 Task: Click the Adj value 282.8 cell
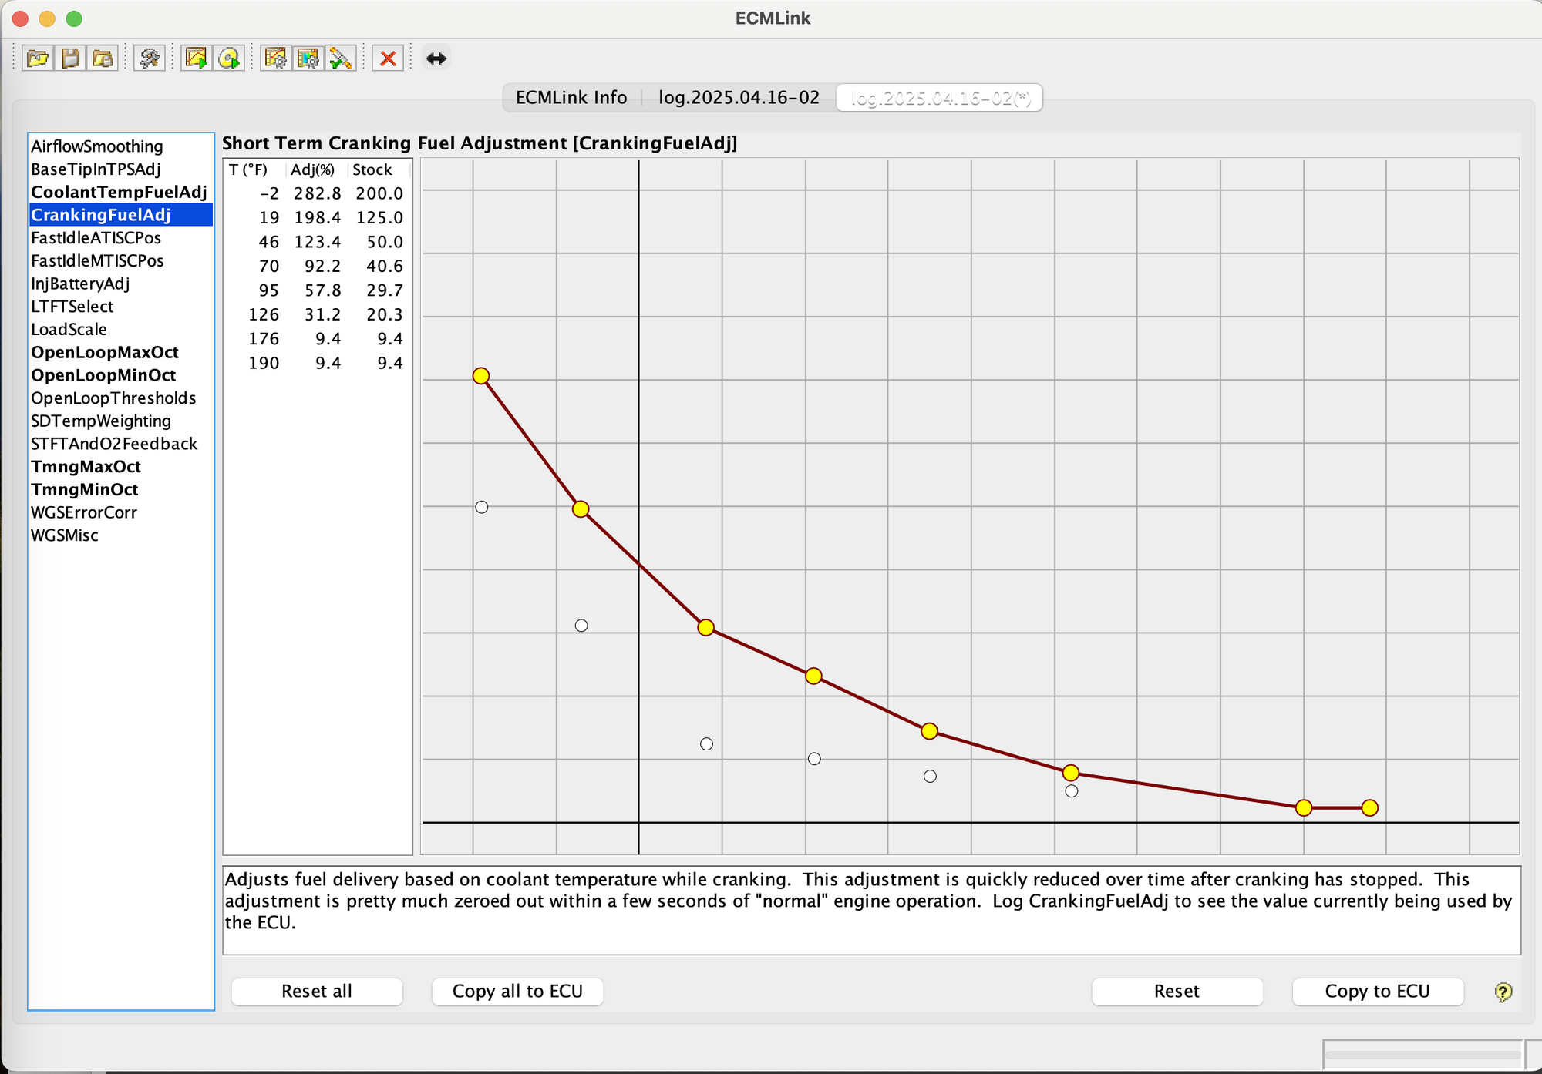[x=317, y=193]
